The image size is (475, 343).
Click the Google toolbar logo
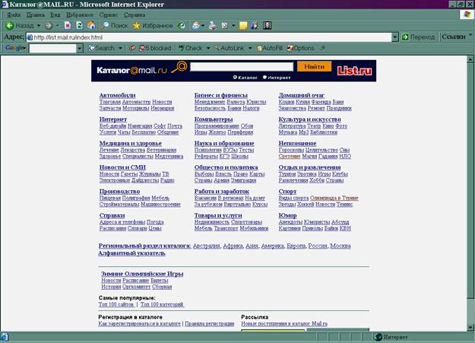tap(14, 48)
